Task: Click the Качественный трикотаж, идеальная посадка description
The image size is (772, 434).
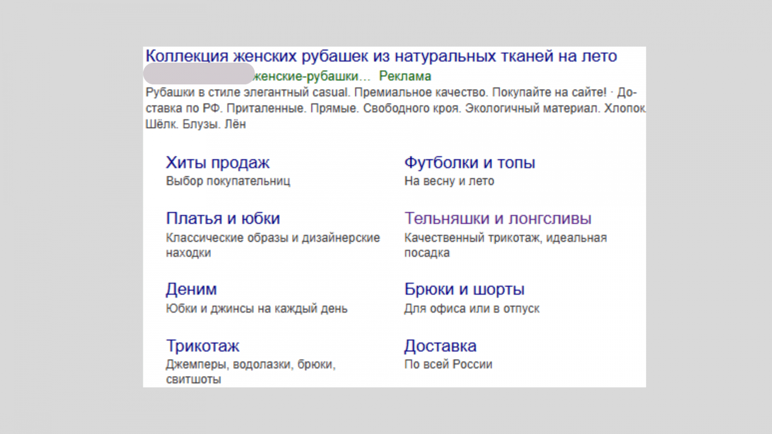Action: click(506, 245)
